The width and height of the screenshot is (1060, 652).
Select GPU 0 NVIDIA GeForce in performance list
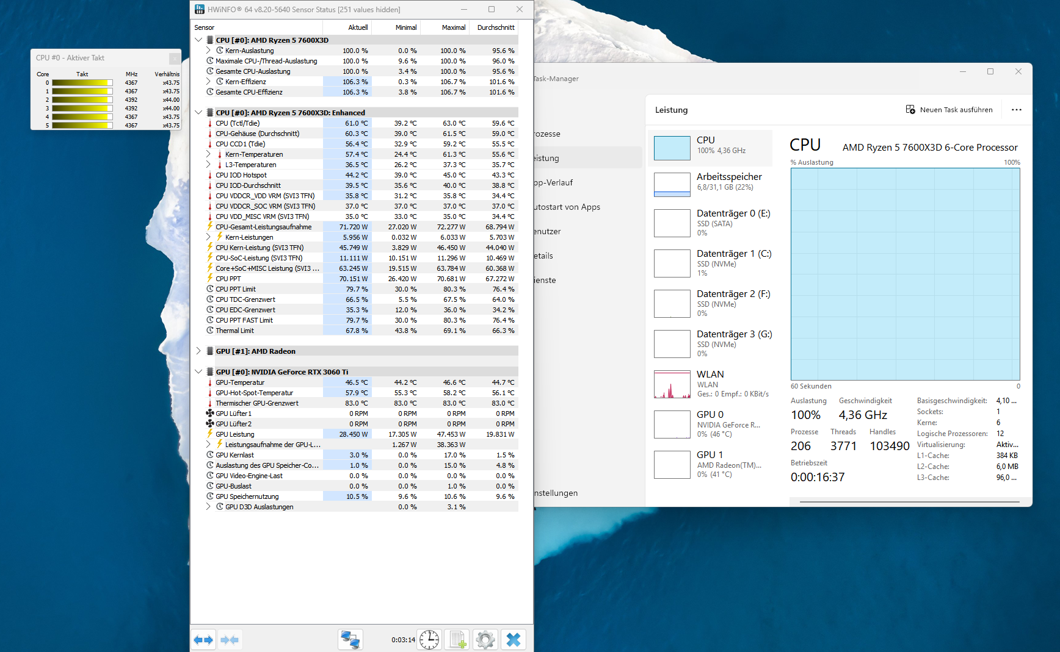coord(710,424)
